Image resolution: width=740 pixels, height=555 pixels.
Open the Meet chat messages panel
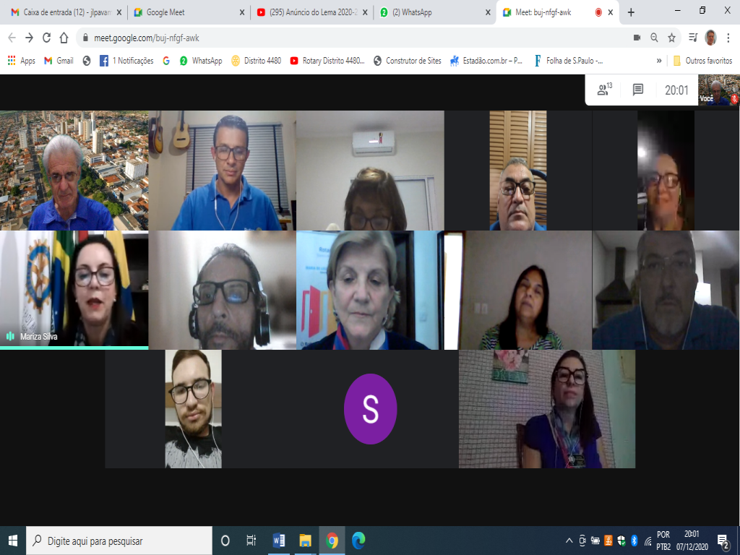click(x=638, y=90)
